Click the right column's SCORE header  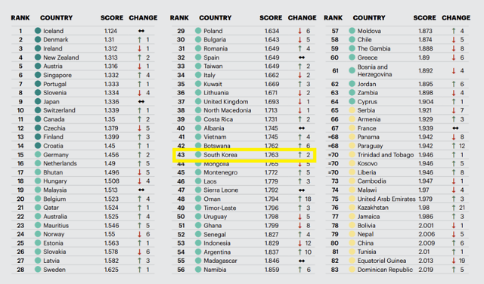click(x=425, y=17)
